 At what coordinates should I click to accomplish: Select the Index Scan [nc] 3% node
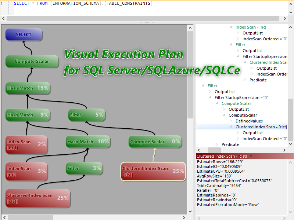26,171
